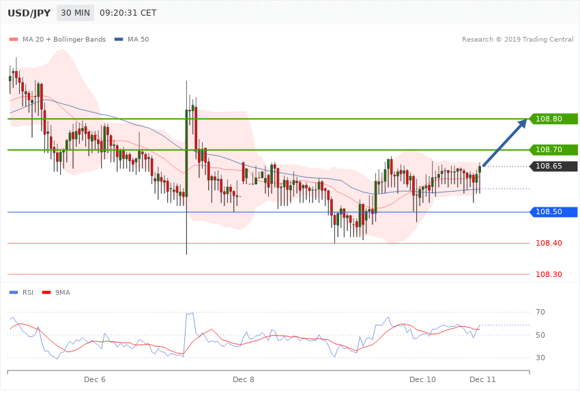Click the MA 20 + Bollinger Bands legend swatch
The width and height of the screenshot is (580, 393).
14,39
